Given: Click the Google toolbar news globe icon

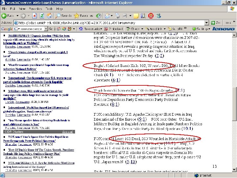Looking at the screenshot, I should pyautogui.click(x=59, y=29).
